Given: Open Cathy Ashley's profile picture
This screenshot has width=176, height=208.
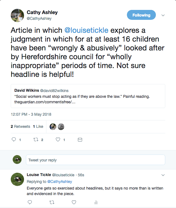Looking at the screenshot, I should click(17, 15).
